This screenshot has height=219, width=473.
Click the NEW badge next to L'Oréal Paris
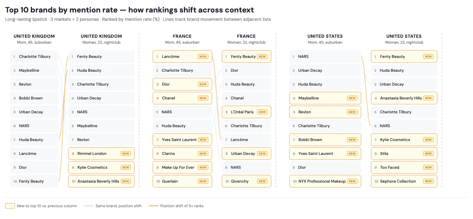(x=262, y=112)
